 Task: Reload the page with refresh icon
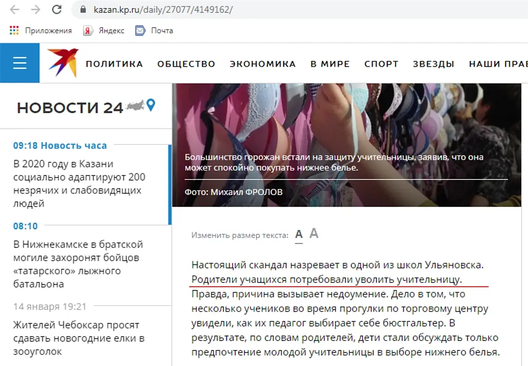click(56, 9)
